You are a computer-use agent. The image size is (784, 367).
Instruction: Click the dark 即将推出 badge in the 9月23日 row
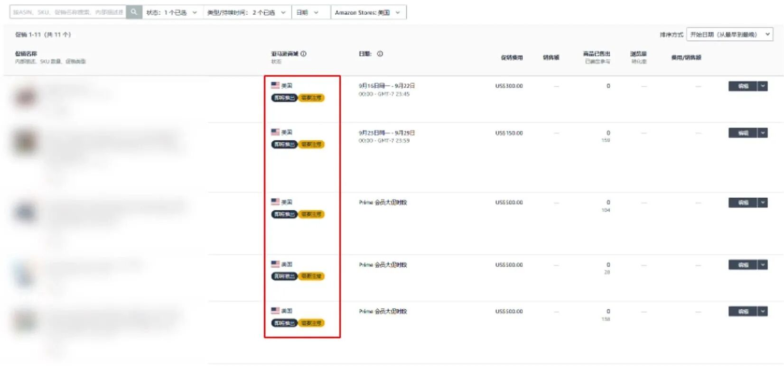pyautogui.click(x=284, y=144)
